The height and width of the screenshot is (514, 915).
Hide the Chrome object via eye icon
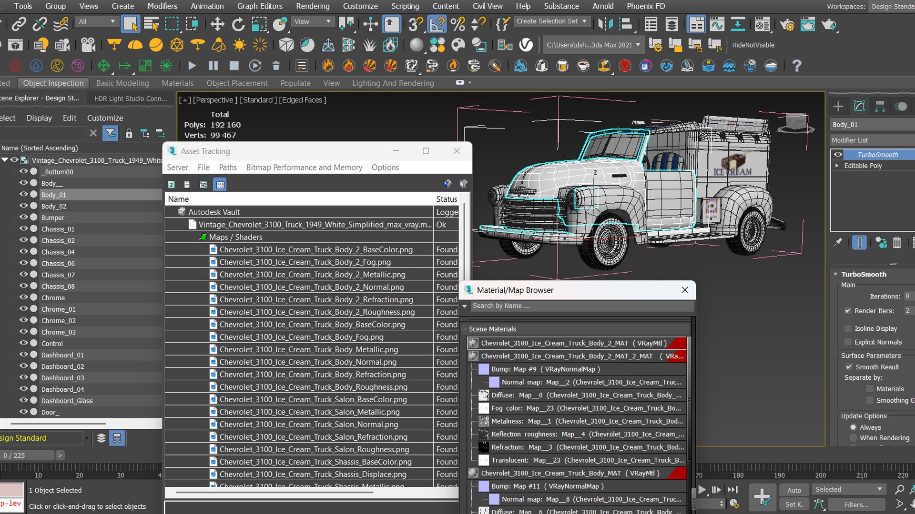click(x=23, y=297)
